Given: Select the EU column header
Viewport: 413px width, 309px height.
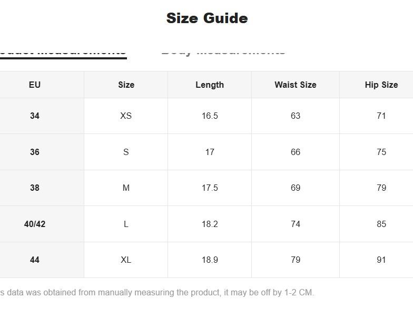Looking at the screenshot, I should tap(35, 85).
